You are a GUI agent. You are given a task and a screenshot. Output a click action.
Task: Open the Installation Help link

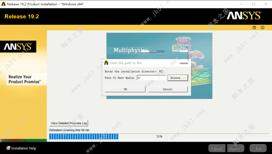point(23,148)
